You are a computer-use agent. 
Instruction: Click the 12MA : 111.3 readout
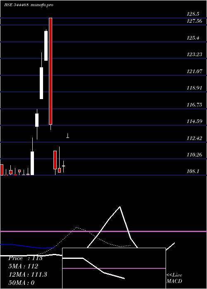[28, 275]
